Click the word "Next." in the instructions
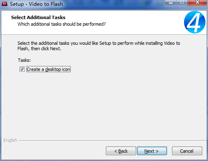 point(55,49)
